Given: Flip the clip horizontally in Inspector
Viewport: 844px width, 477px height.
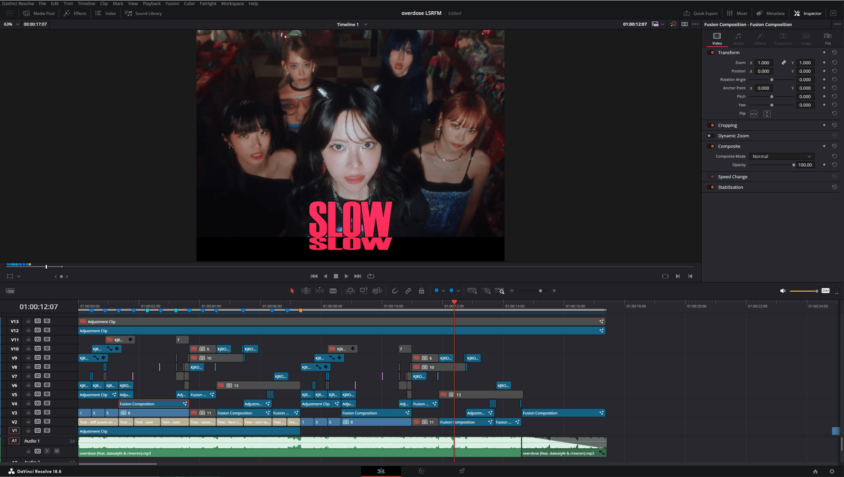Looking at the screenshot, I should click(754, 114).
